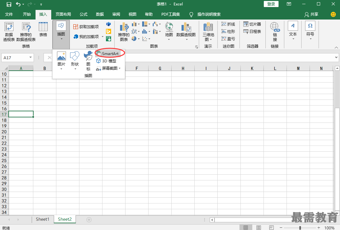Switch to Normal view in status bar

click(246, 227)
